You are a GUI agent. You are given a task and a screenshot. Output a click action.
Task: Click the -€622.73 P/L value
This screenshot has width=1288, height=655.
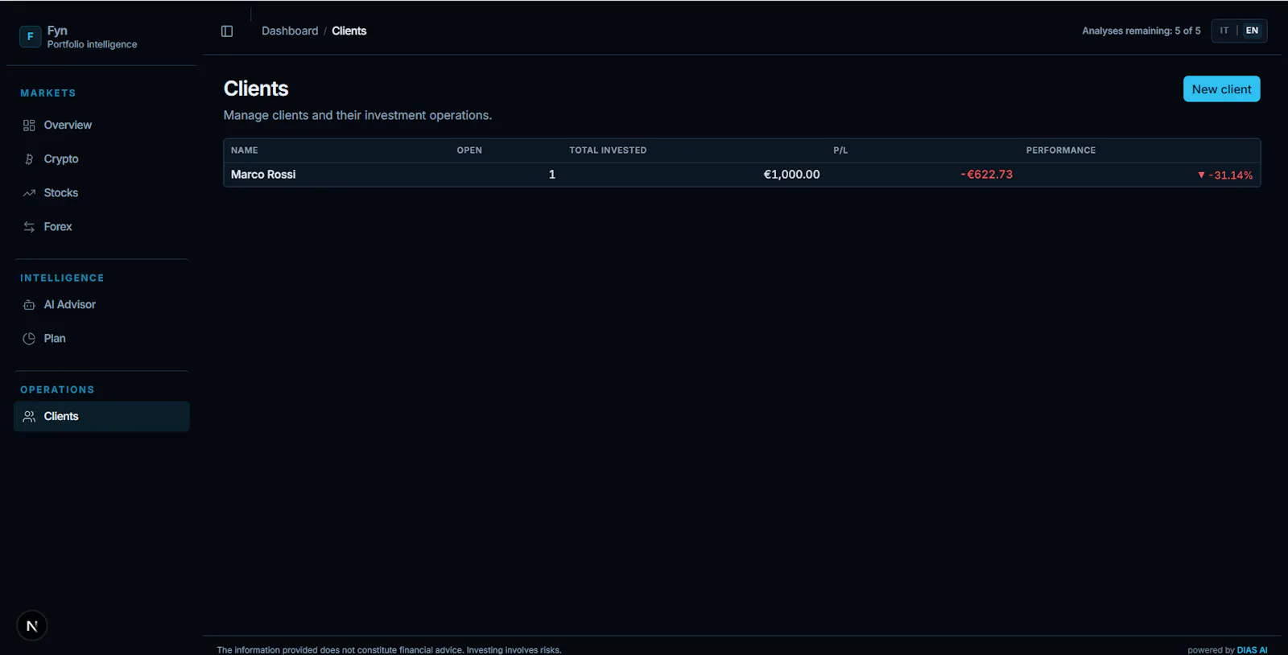click(x=986, y=175)
